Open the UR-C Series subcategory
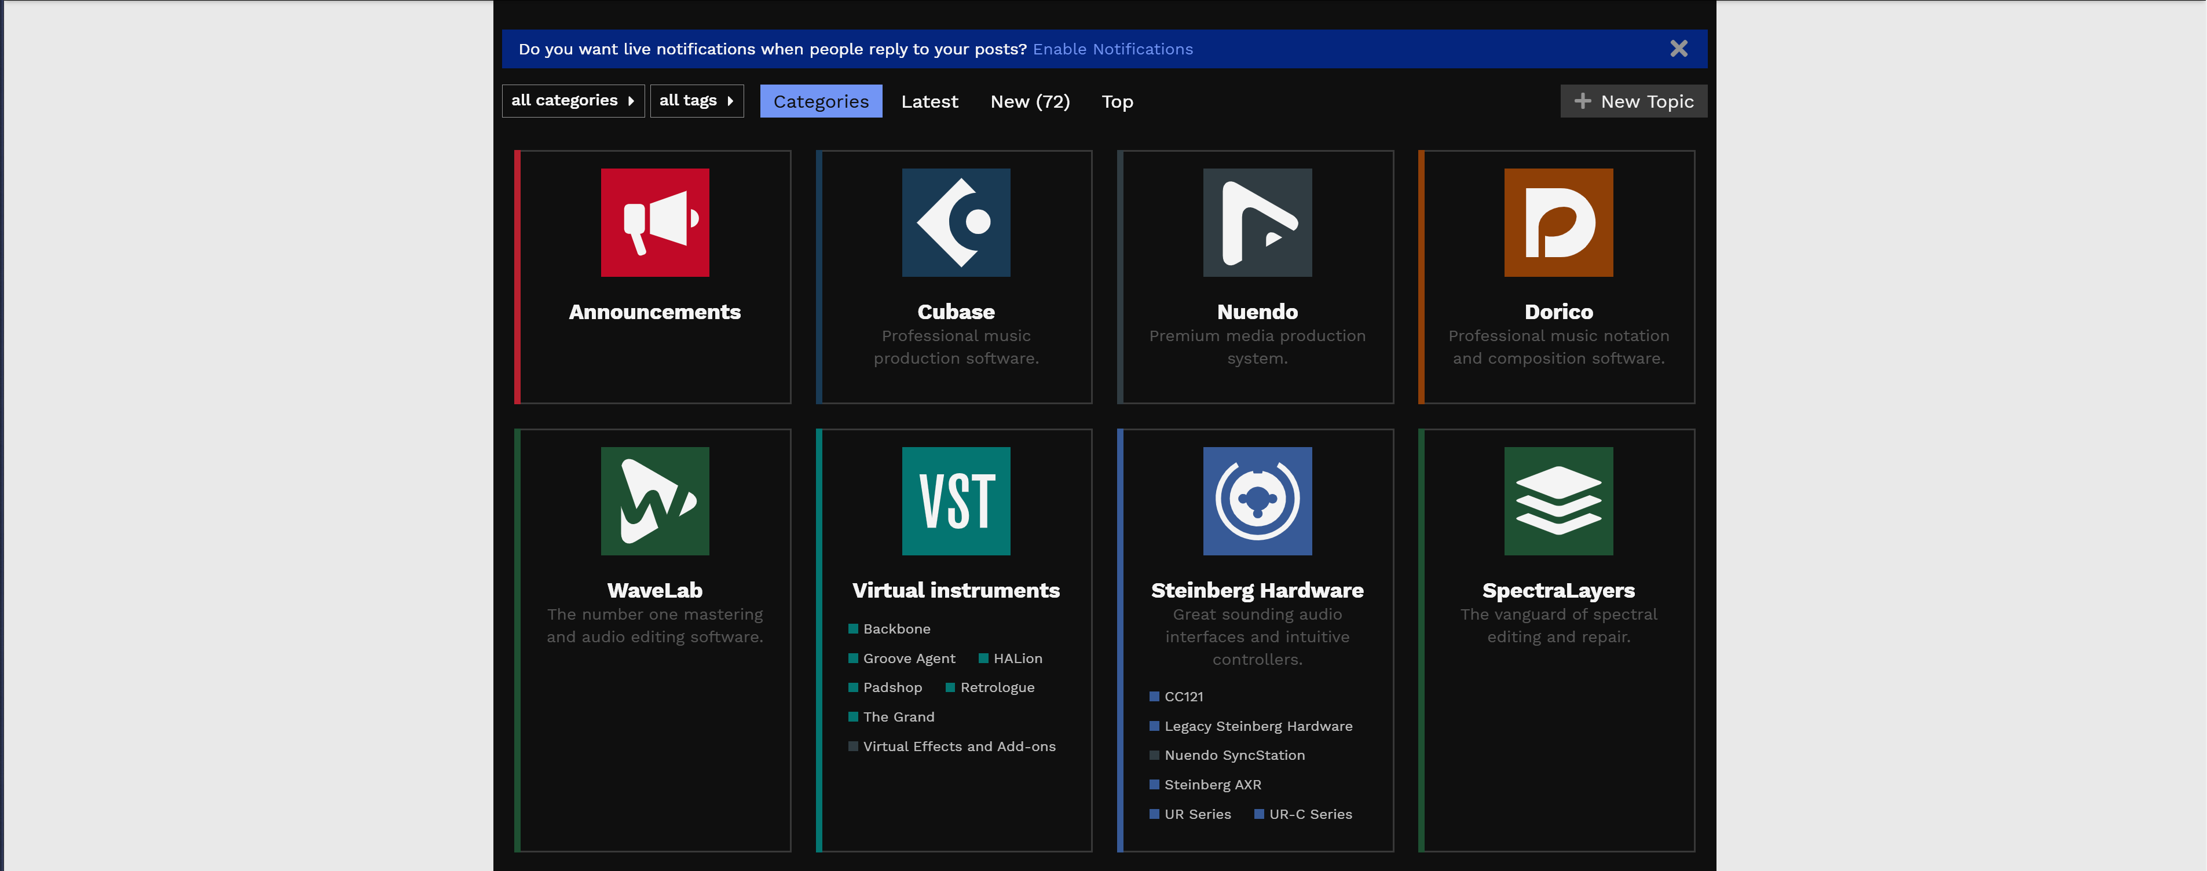2207x871 pixels. 1310,814
